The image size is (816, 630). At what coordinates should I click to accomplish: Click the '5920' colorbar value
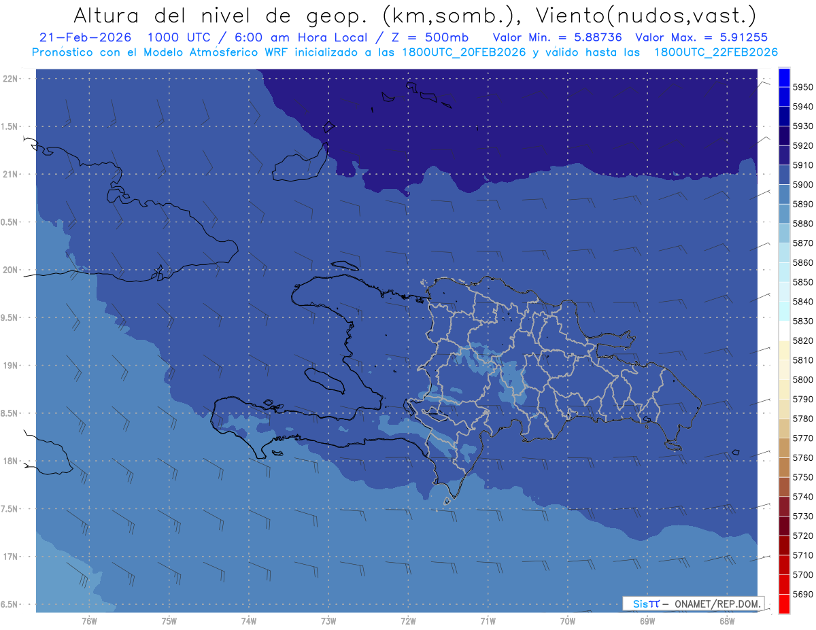(x=802, y=145)
